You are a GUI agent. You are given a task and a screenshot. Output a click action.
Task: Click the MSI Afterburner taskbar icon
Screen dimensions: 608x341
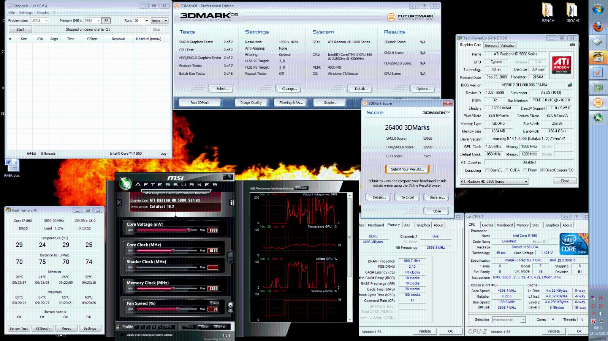tap(598, 118)
